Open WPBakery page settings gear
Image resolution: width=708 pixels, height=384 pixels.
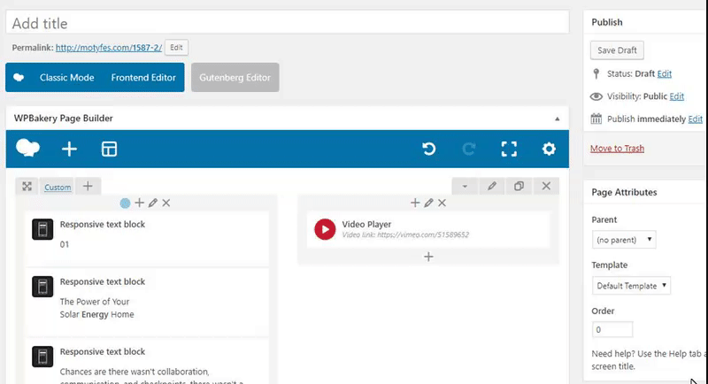pyautogui.click(x=549, y=149)
